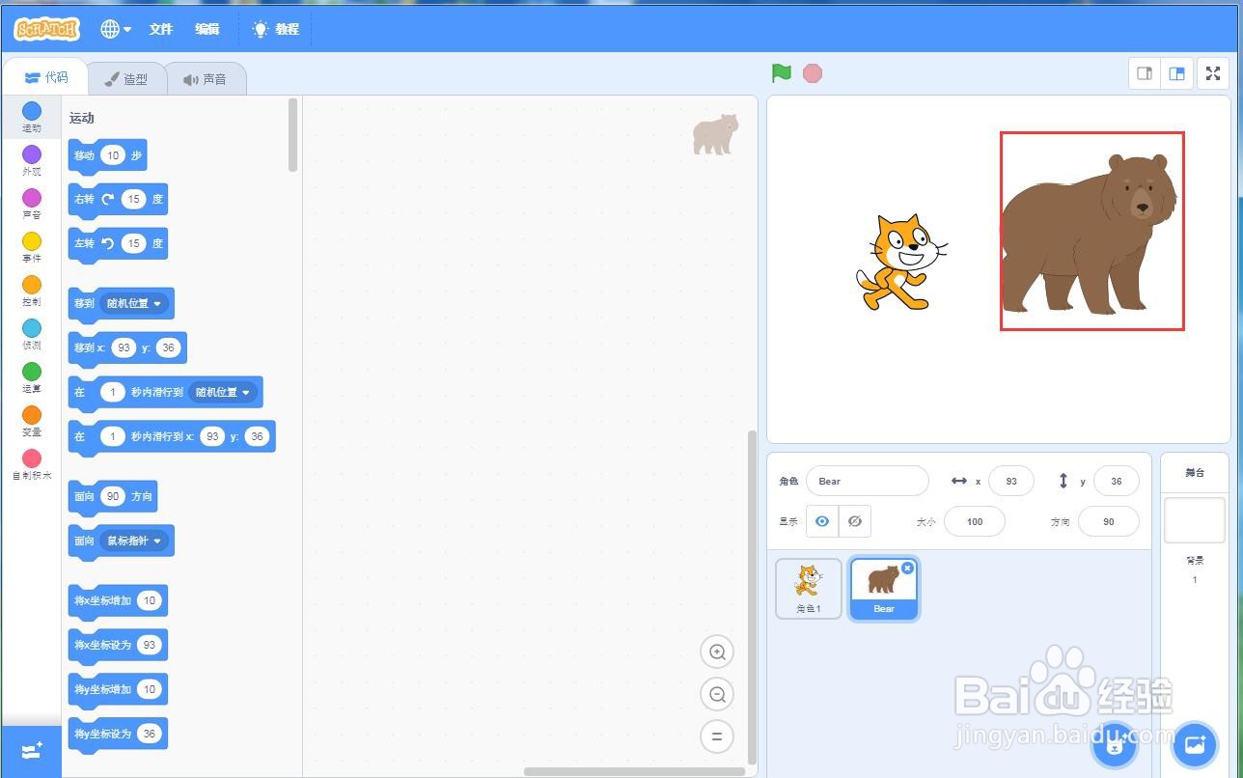
Task: Click the choose a sprite button
Action: 1114,745
